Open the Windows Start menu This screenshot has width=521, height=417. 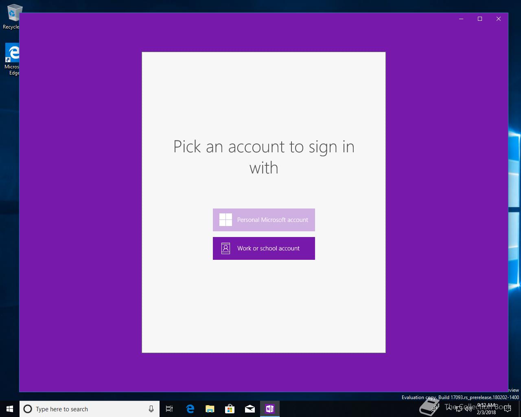point(10,409)
